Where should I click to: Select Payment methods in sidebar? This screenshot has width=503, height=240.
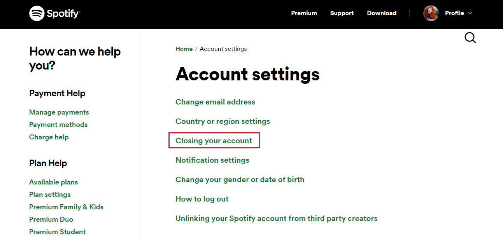58,125
